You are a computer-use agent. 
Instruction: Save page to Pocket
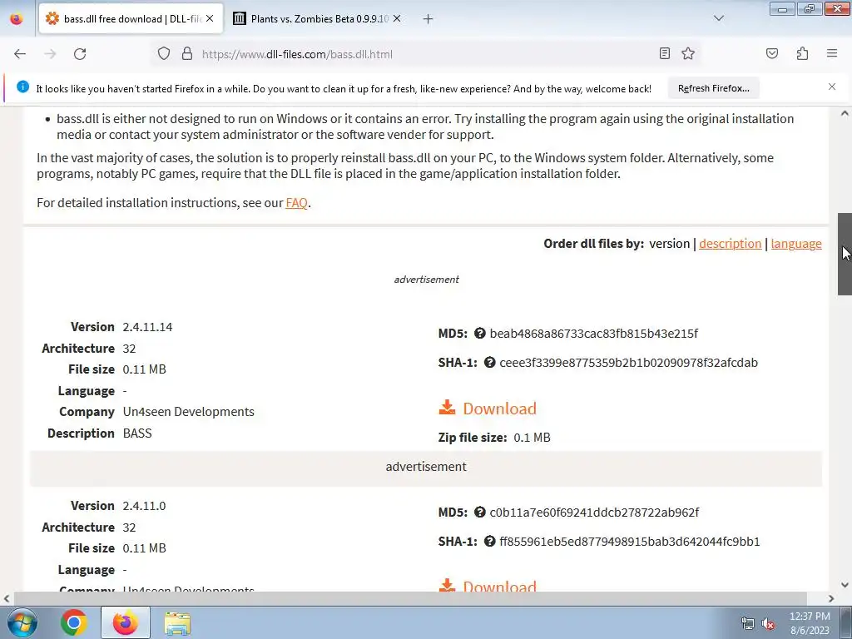click(772, 53)
